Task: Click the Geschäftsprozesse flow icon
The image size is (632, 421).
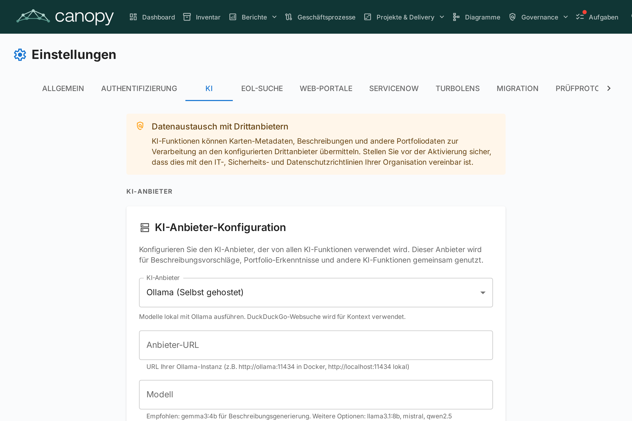Action: tap(289, 17)
